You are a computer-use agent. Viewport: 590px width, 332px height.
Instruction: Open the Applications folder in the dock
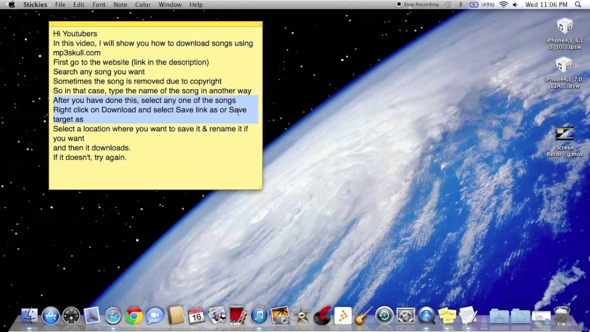(499, 315)
